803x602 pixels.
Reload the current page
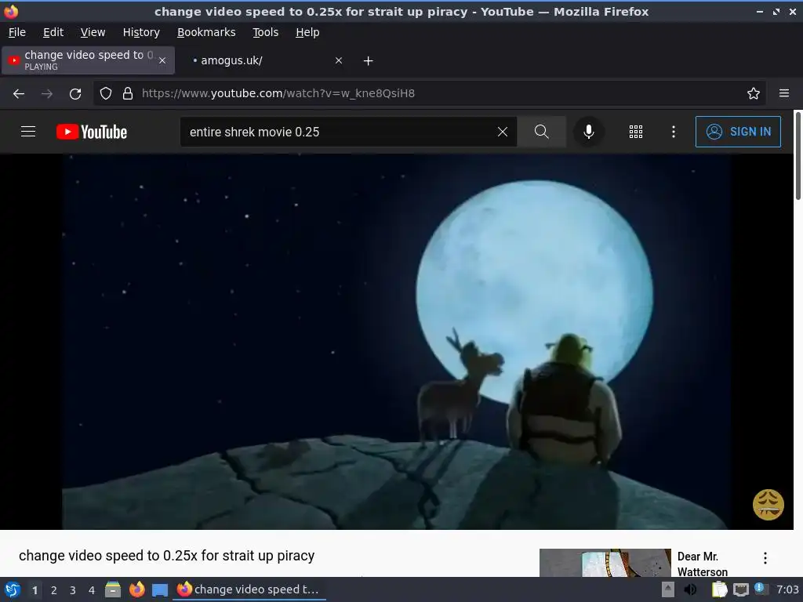point(75,94)
